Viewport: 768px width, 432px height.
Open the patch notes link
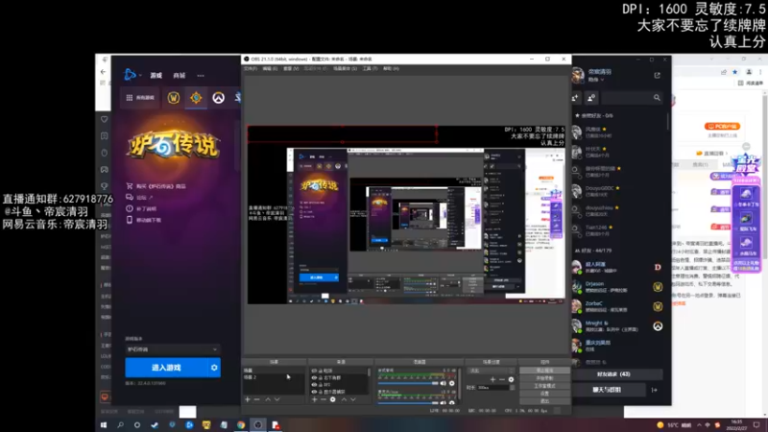(141, 208)
